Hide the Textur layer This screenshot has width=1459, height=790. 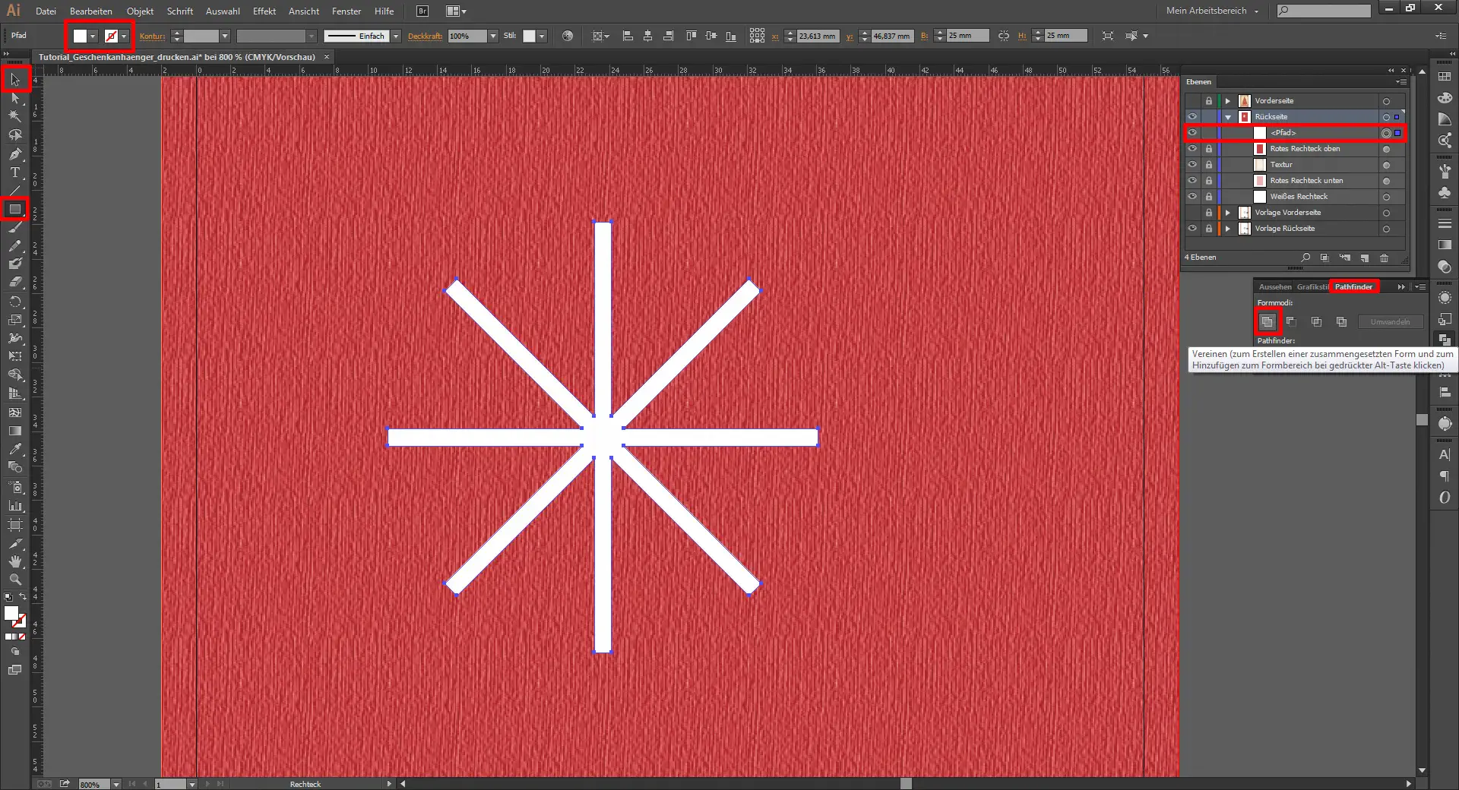1192,165
